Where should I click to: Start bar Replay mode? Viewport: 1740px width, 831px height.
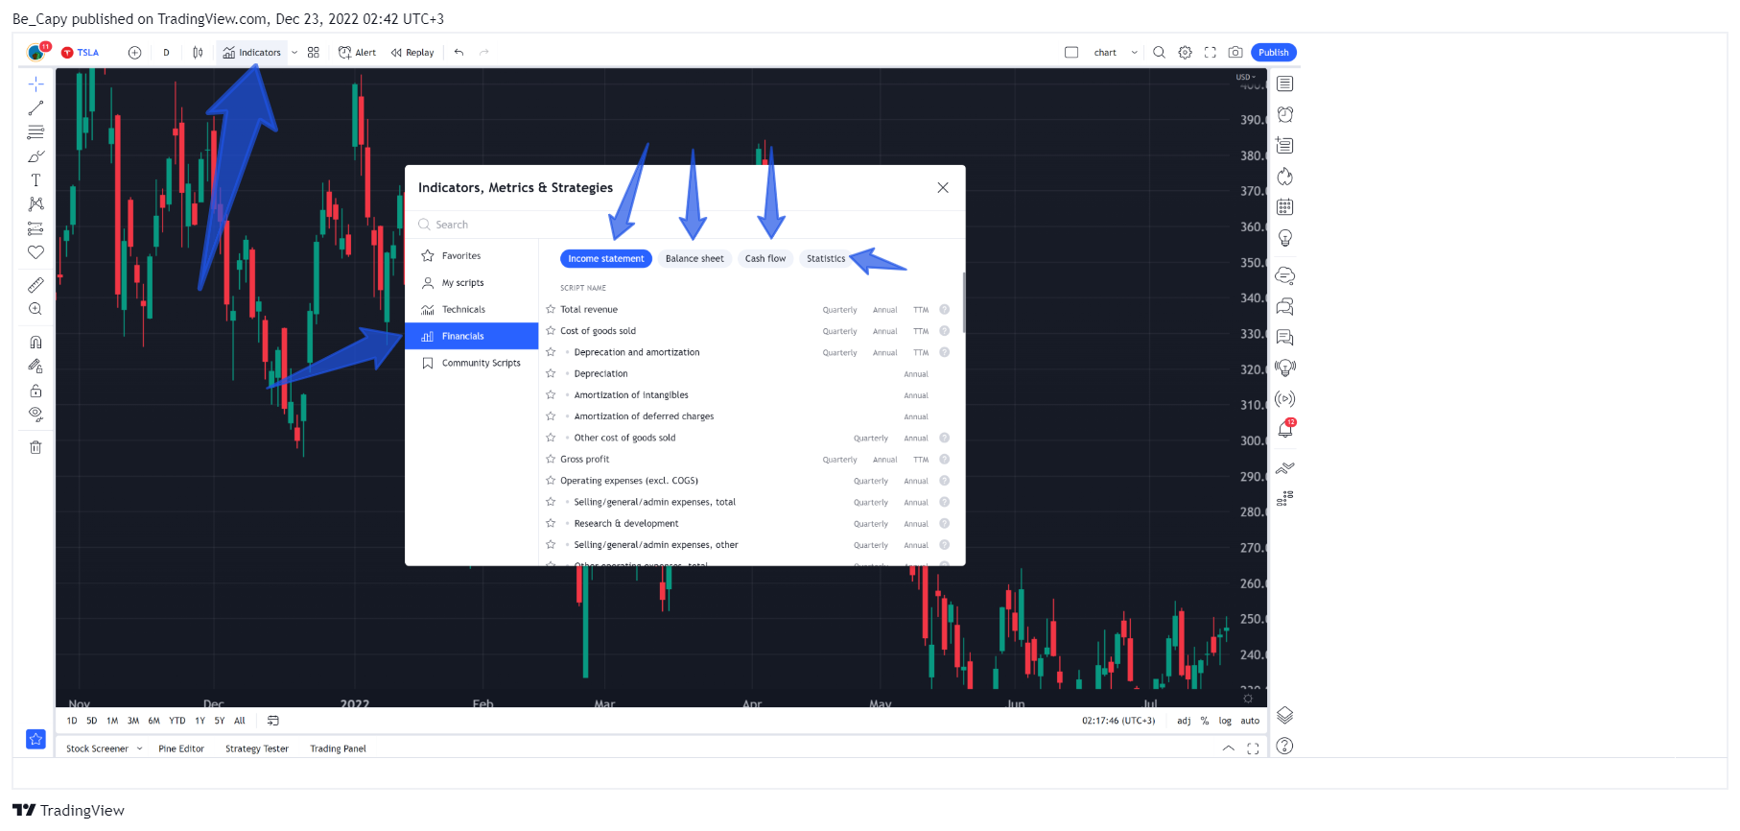[x=412, y=53]
